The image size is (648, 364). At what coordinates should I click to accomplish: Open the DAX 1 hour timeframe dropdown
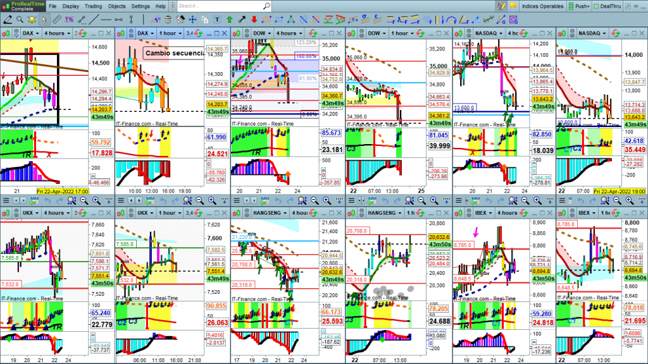coord(171,33)
